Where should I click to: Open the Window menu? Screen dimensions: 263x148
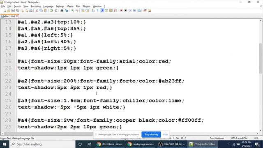(x=97, y=7)
